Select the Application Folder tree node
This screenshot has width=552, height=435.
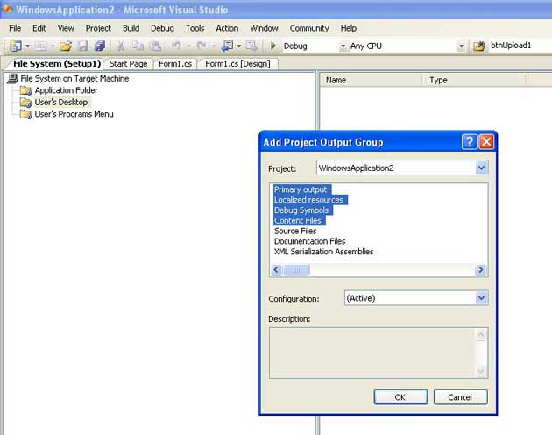tap(67, 90)
